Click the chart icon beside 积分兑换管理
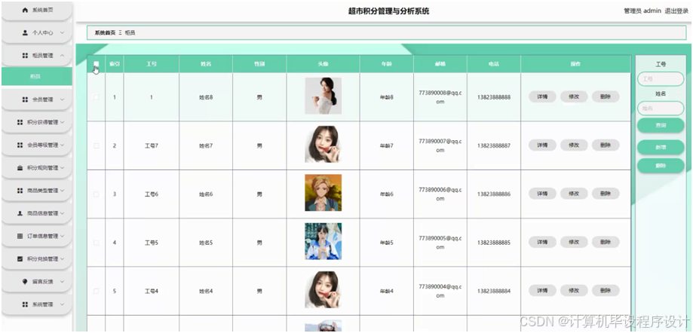 pyautogui.click(x=20, y=259)
